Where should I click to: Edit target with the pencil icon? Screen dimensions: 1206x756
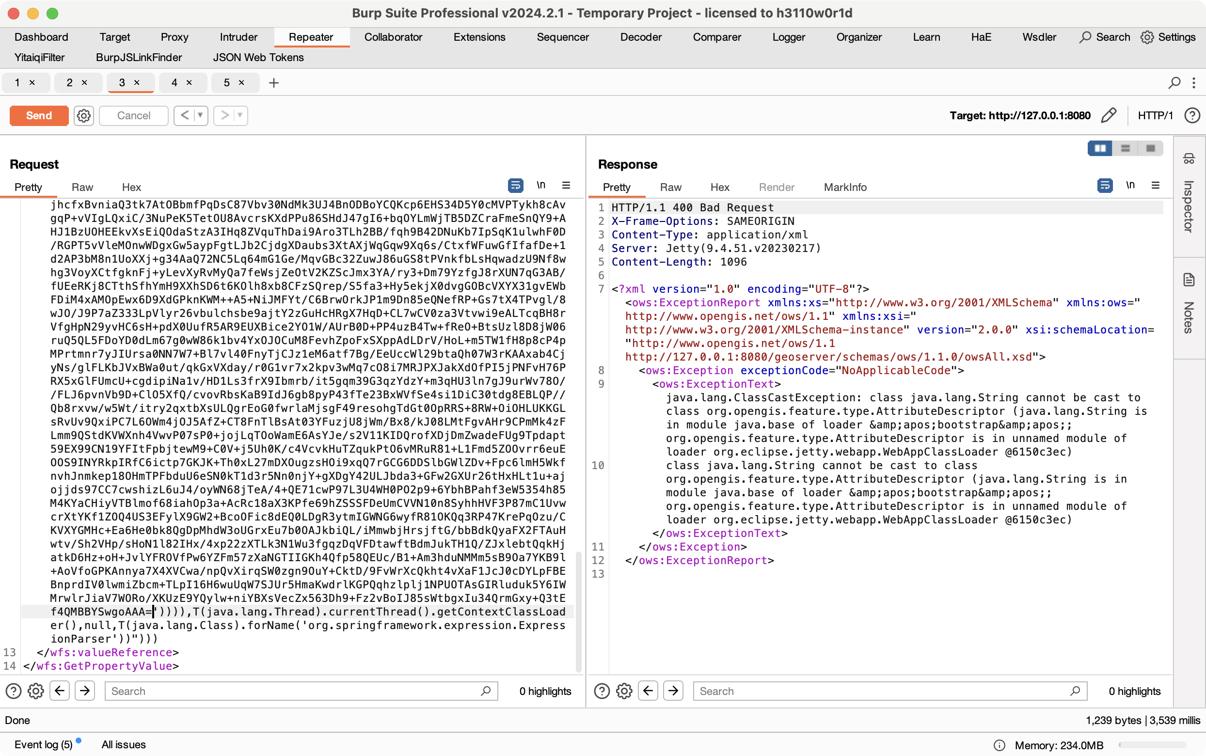click(1109, 115)
